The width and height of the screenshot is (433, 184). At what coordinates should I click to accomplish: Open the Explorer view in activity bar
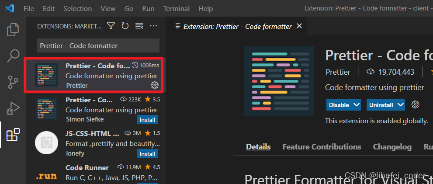pos(13,30)
